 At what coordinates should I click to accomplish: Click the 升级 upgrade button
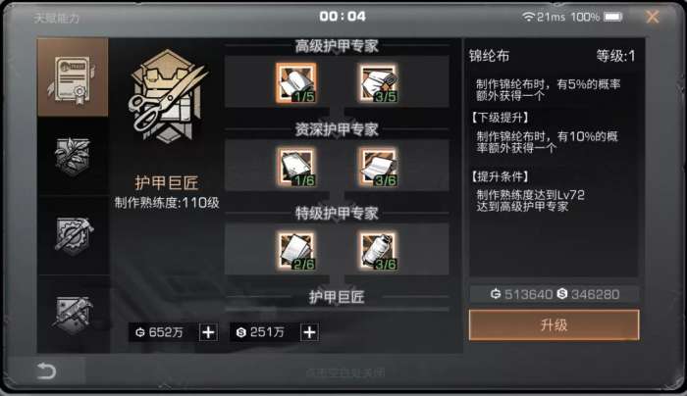(x=554, y=324)
